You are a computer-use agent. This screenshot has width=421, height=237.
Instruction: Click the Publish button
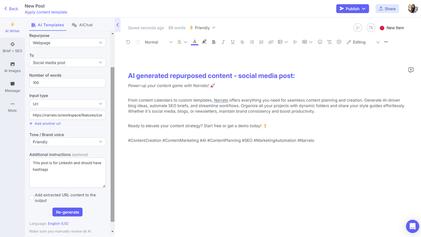pyautogui.click(x=352, y=8)
